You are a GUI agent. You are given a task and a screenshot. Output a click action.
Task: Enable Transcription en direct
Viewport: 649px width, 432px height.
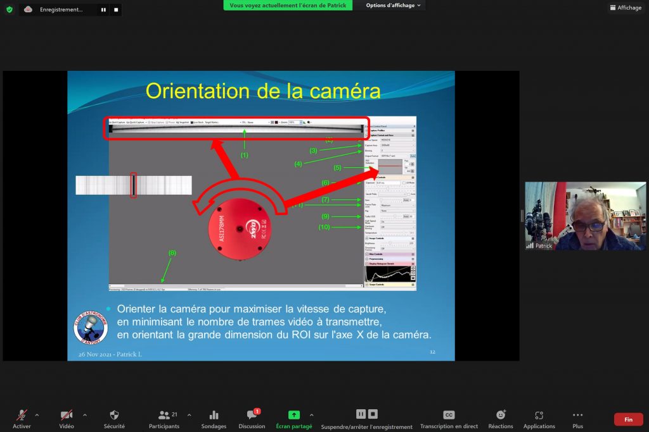pyautogui.click(x=449, y=419)
